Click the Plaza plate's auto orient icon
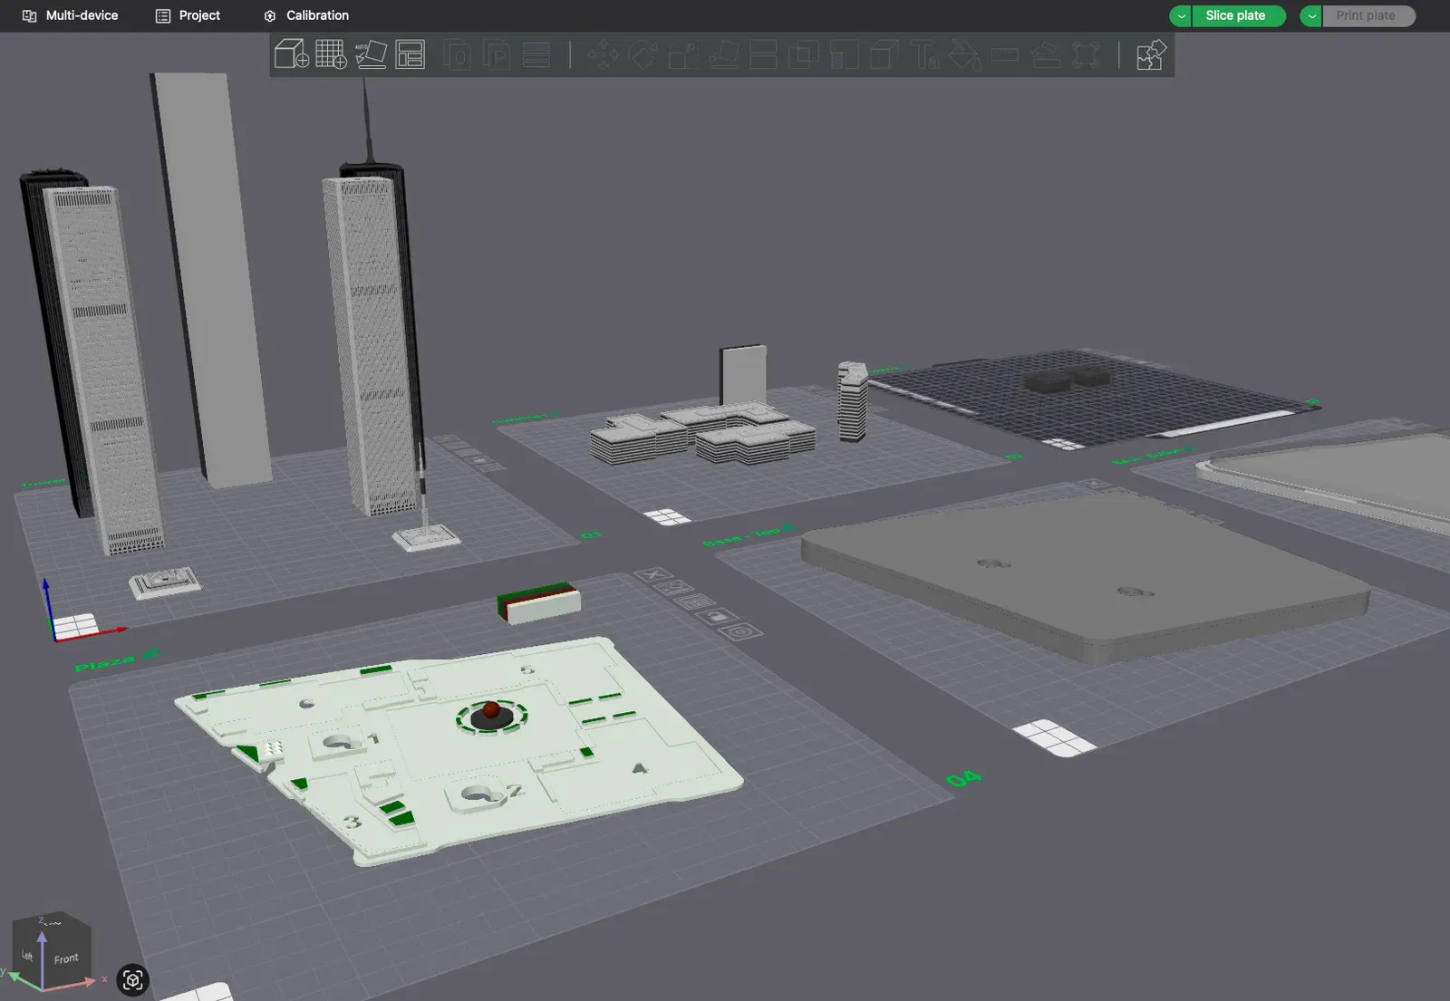Screen dimensions: 1450x1001 [674, 589]
